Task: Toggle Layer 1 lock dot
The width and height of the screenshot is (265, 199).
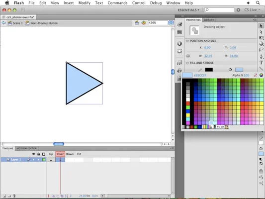Action: [39, 160]
